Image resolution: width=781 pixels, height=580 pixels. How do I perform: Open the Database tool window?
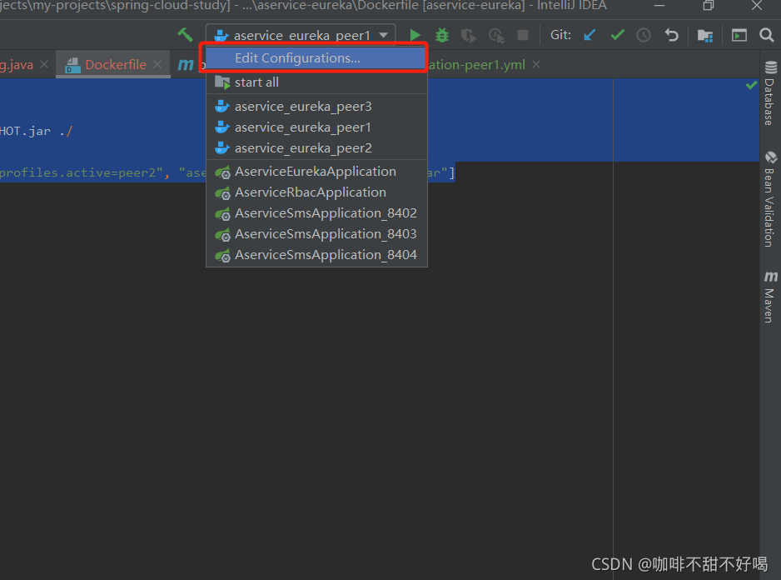coord(770,92)
